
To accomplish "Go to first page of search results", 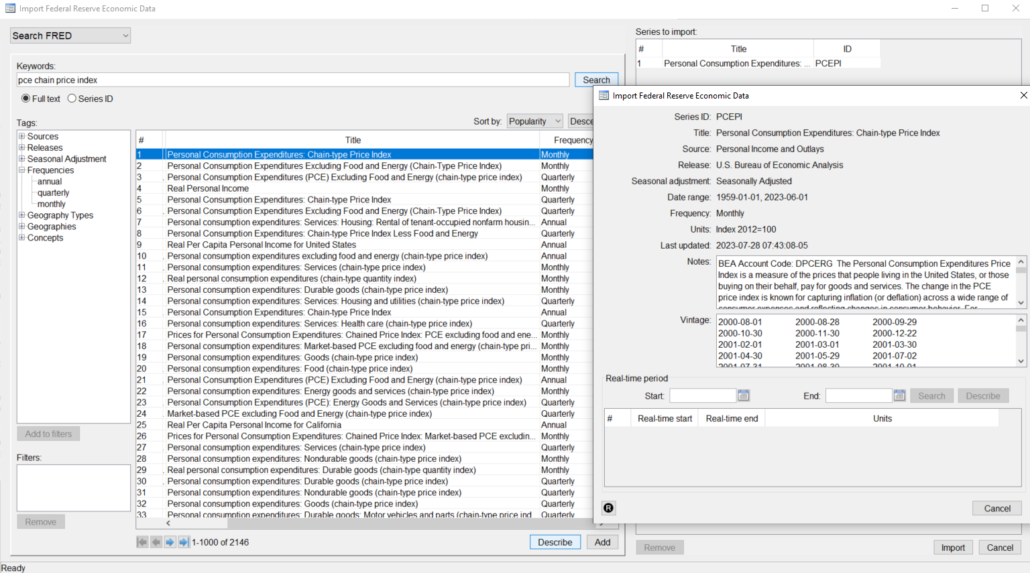I will 142,542.
